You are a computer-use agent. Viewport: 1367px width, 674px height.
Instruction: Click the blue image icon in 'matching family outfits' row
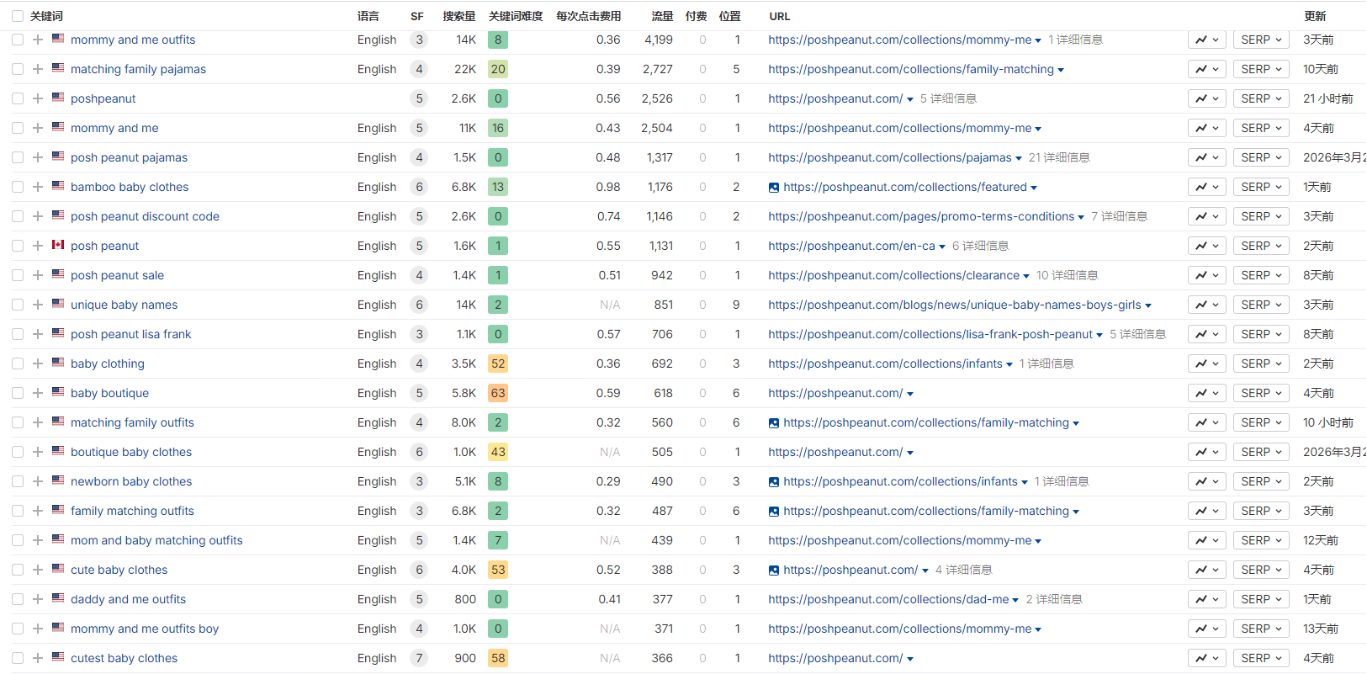click(x=774, y=423)
